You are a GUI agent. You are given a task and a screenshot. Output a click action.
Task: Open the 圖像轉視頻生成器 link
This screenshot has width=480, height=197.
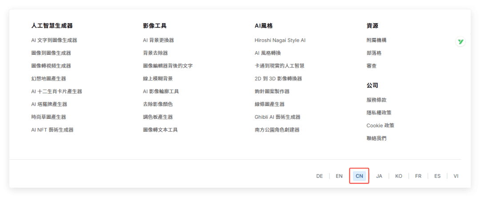pos(51,66)
